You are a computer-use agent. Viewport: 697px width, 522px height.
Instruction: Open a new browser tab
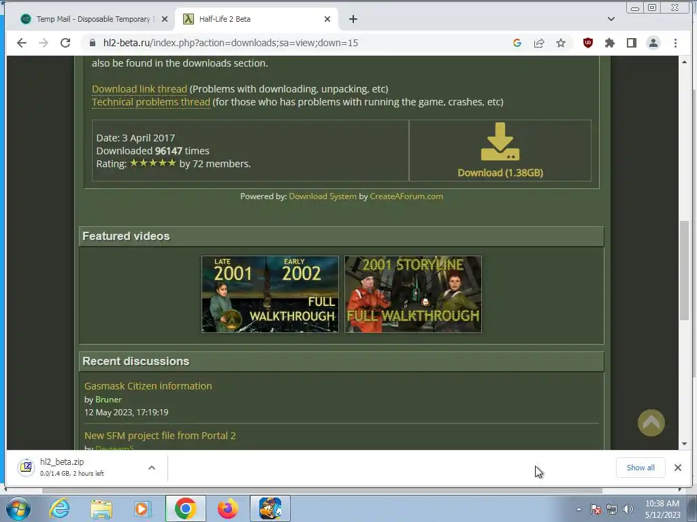click(353, 19)
